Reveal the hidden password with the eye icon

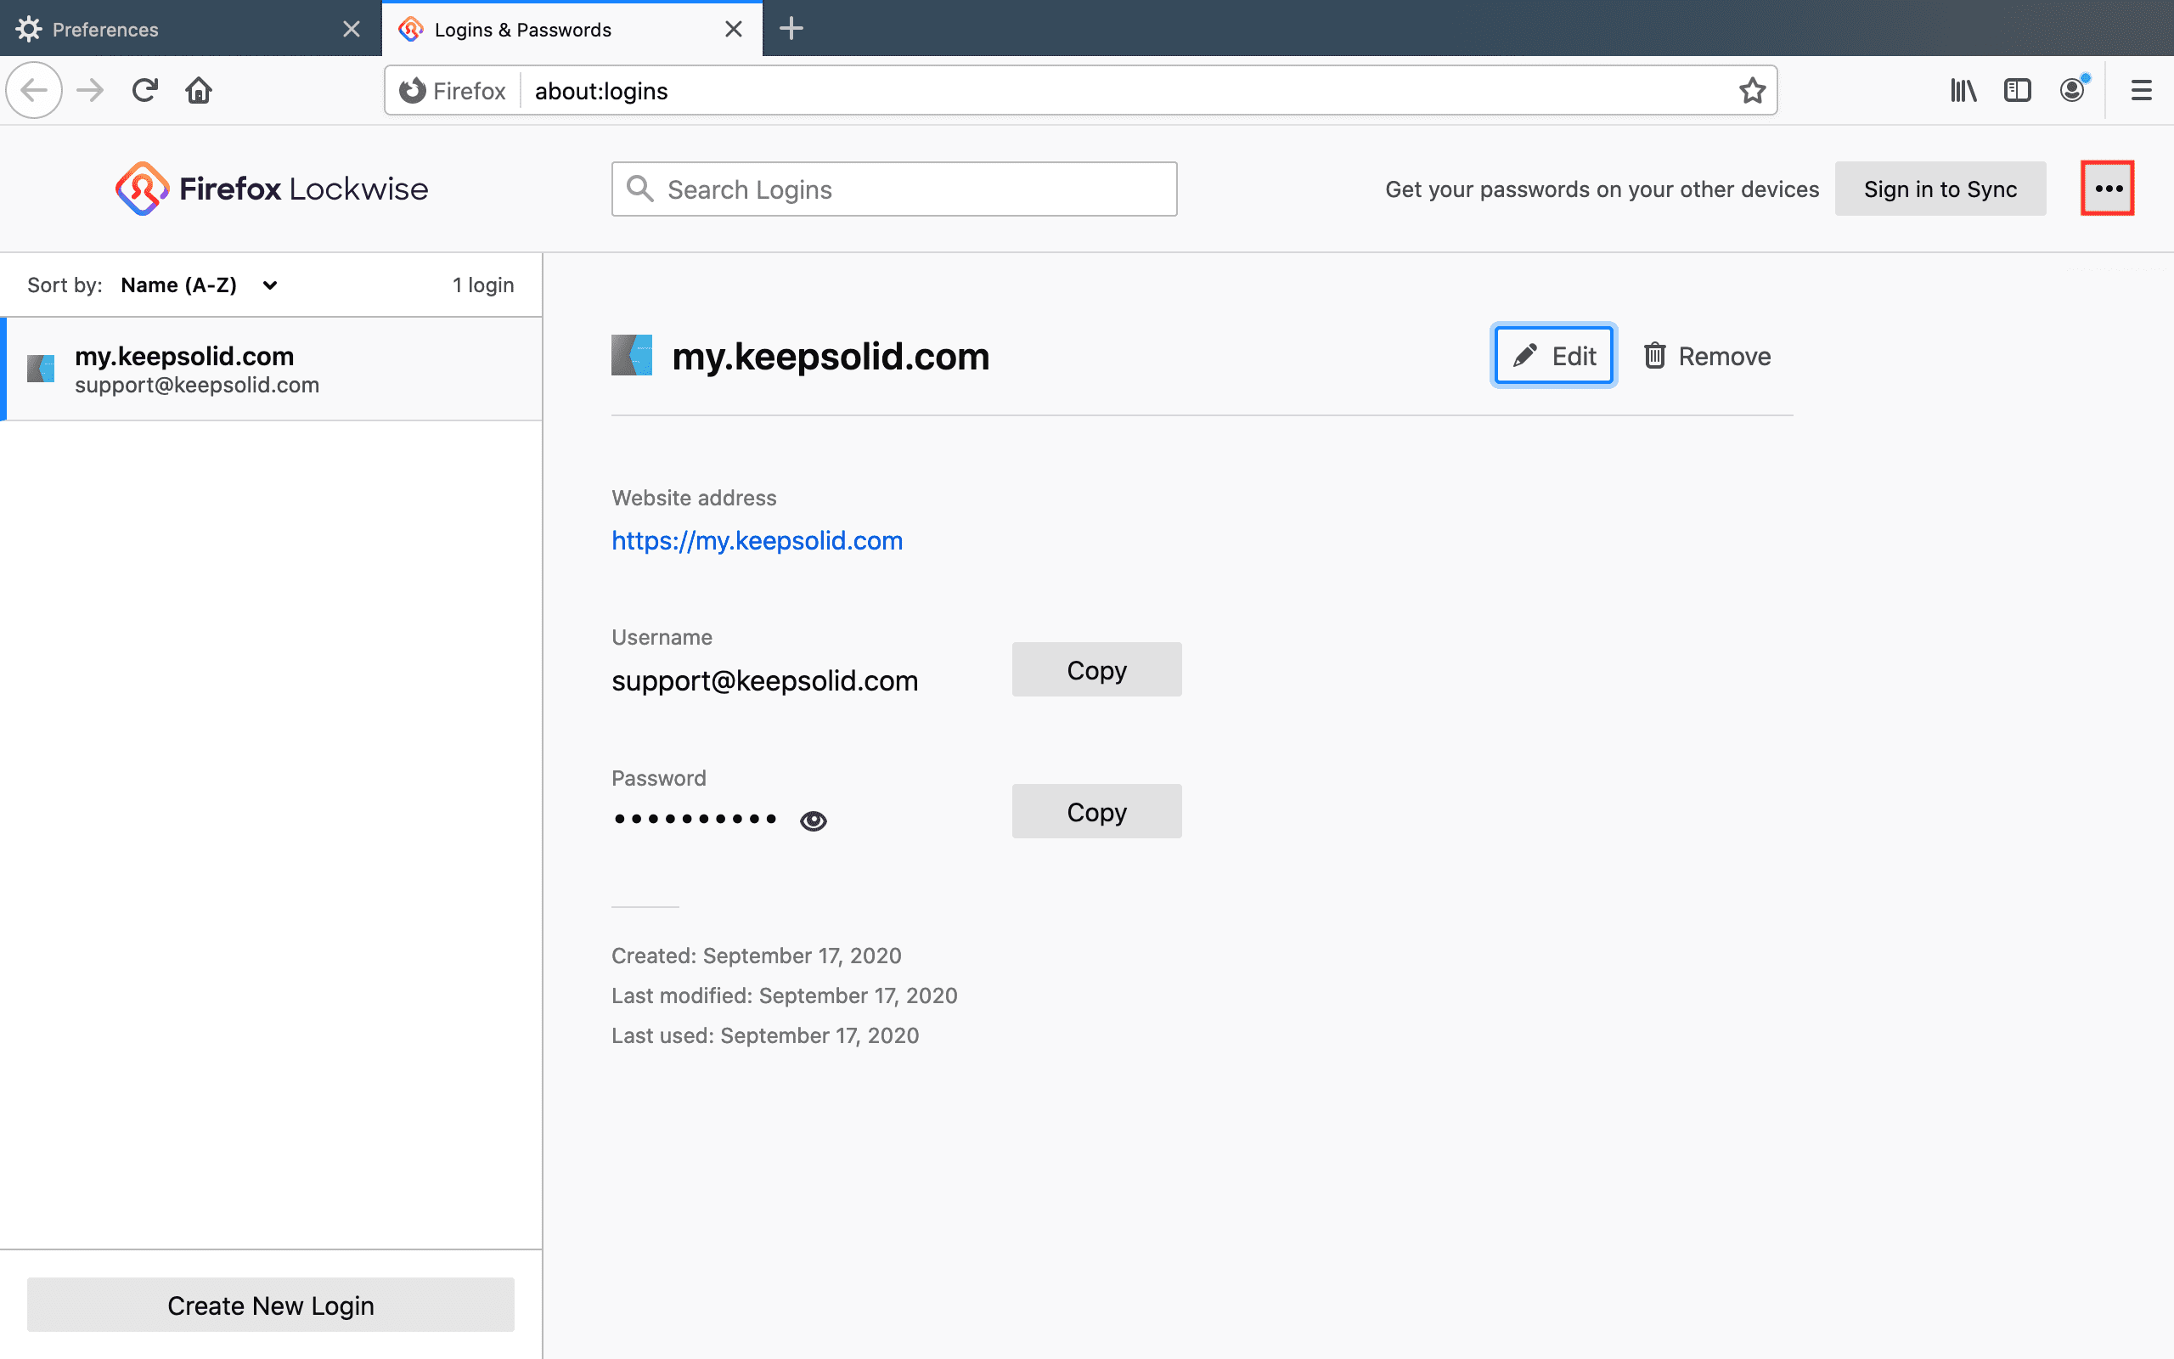[x=814, y=819]
